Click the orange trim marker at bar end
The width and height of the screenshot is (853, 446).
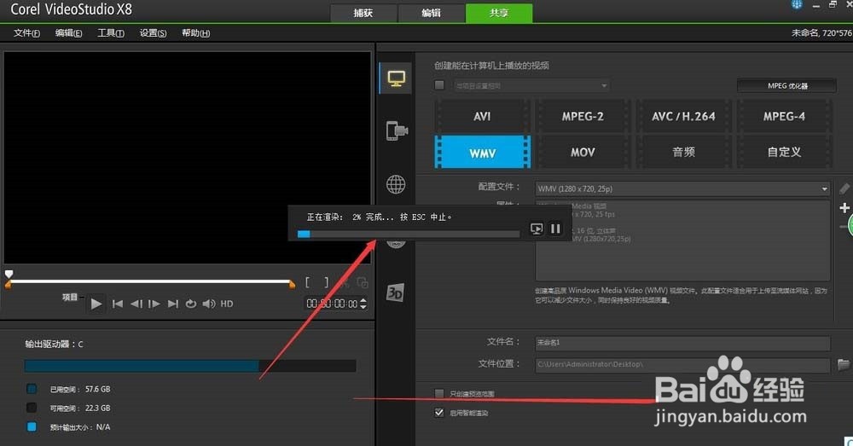[x=292, y=284]
